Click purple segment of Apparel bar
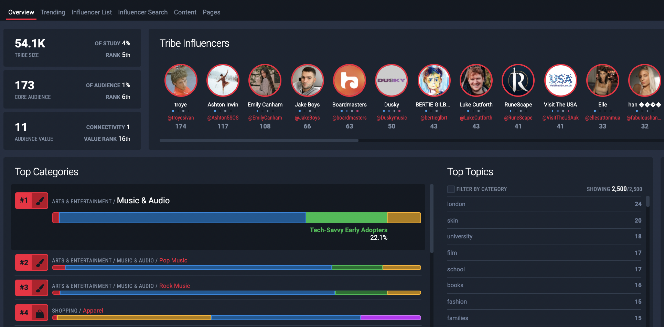Viewport: 664px width, 327px height. point(391,318)
